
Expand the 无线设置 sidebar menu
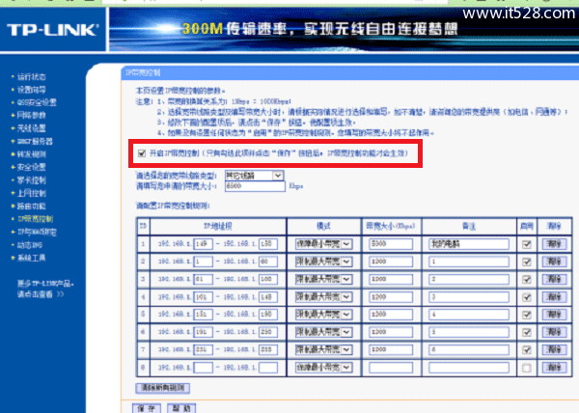coord(32,128)
